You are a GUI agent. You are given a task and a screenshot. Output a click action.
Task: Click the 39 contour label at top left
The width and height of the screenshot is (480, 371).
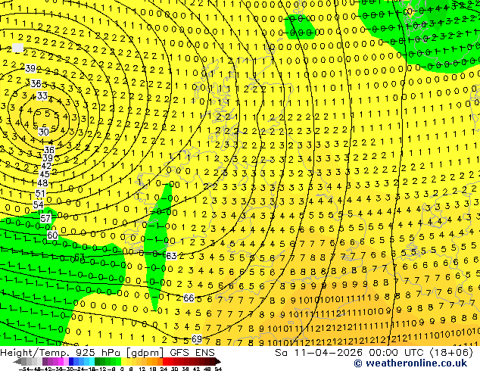click(30, 68)
